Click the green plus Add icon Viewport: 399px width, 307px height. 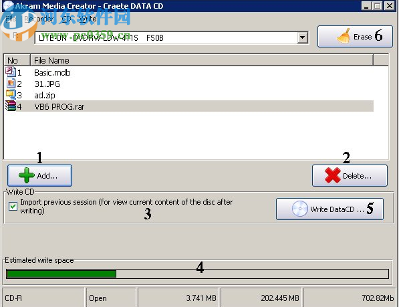27,175
